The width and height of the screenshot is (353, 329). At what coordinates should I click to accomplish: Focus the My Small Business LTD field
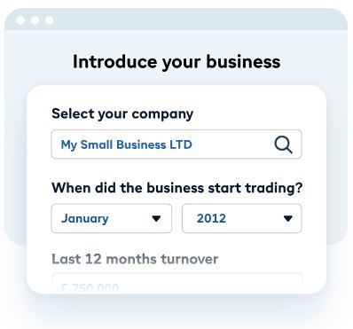176,145
